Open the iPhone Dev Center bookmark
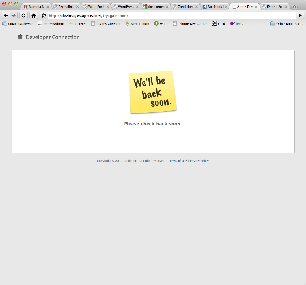Viewport: 306px width, 285px height. (190, 24)
